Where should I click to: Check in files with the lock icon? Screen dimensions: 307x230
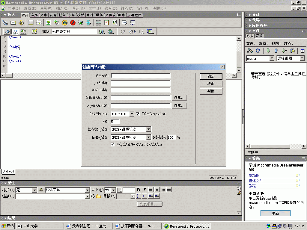coord(292,51)
